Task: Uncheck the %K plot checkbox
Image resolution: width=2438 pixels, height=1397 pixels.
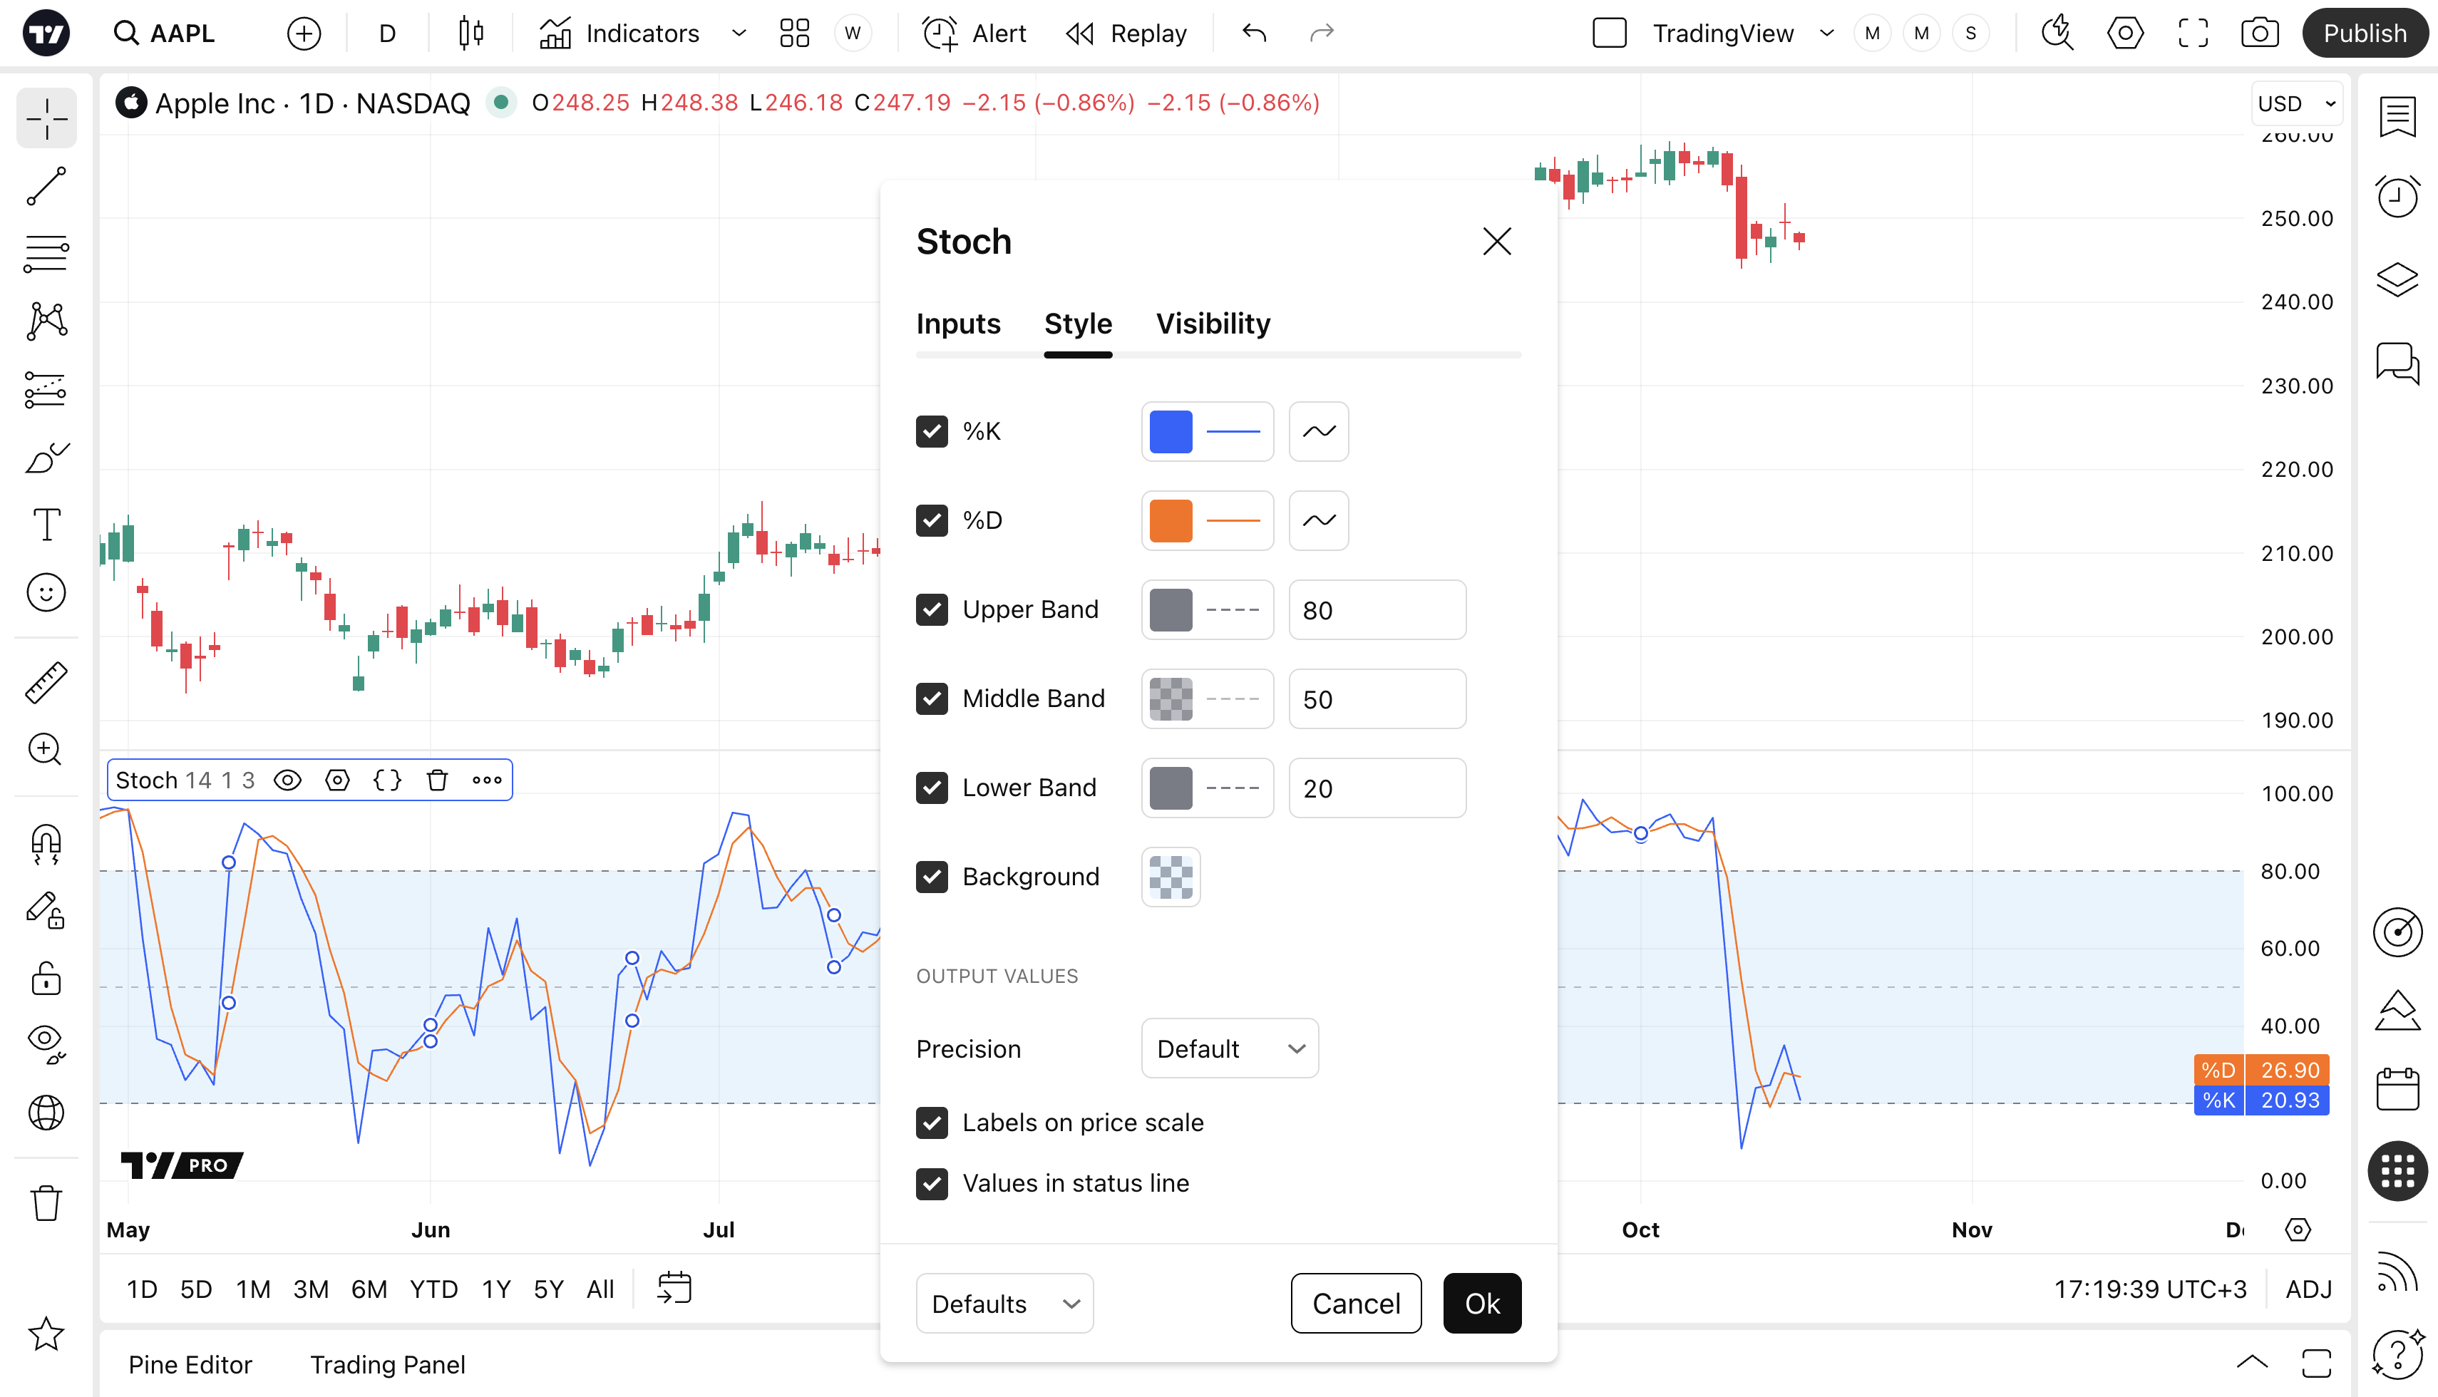Action: click(x=932, y=432)
